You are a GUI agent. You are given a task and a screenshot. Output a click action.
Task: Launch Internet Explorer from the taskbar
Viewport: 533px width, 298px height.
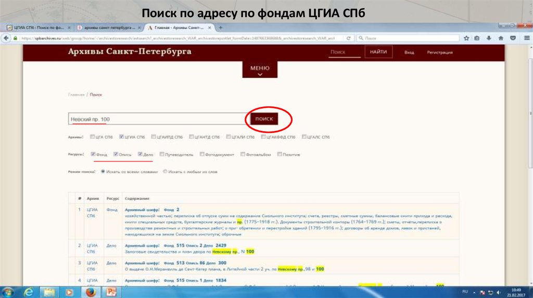click(28, 291)
